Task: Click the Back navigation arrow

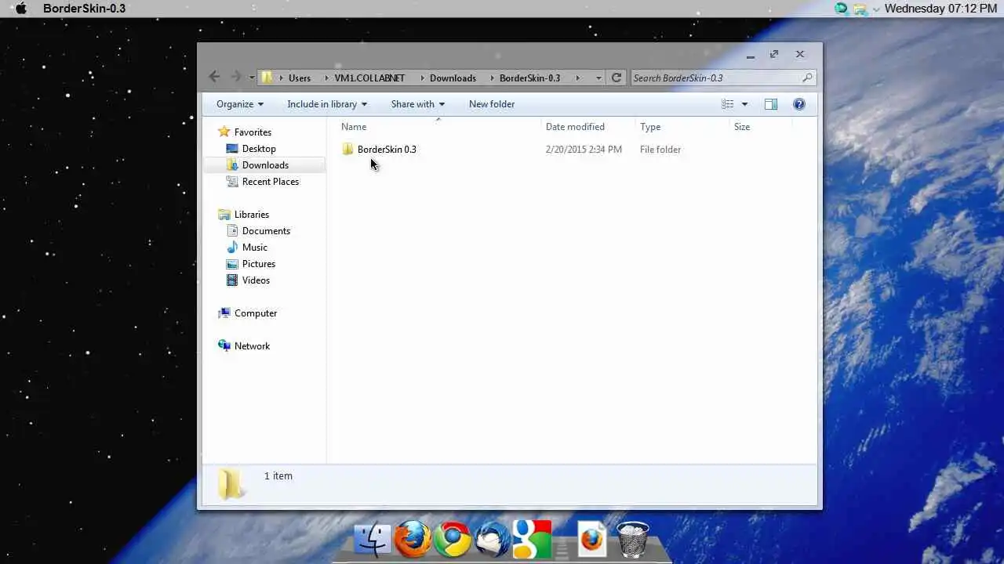Action: point(214,77)
